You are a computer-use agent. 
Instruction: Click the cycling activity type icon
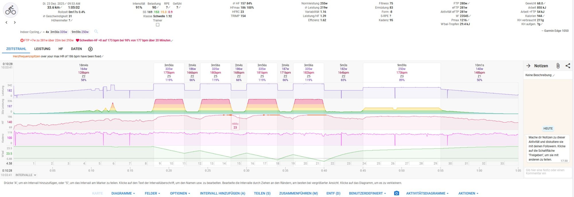[11, 10]
